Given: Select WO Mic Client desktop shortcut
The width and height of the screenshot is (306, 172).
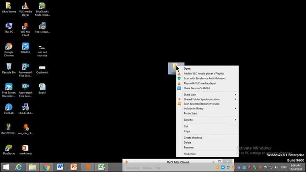Looking at the screenshot, I should tap(25, 30).
